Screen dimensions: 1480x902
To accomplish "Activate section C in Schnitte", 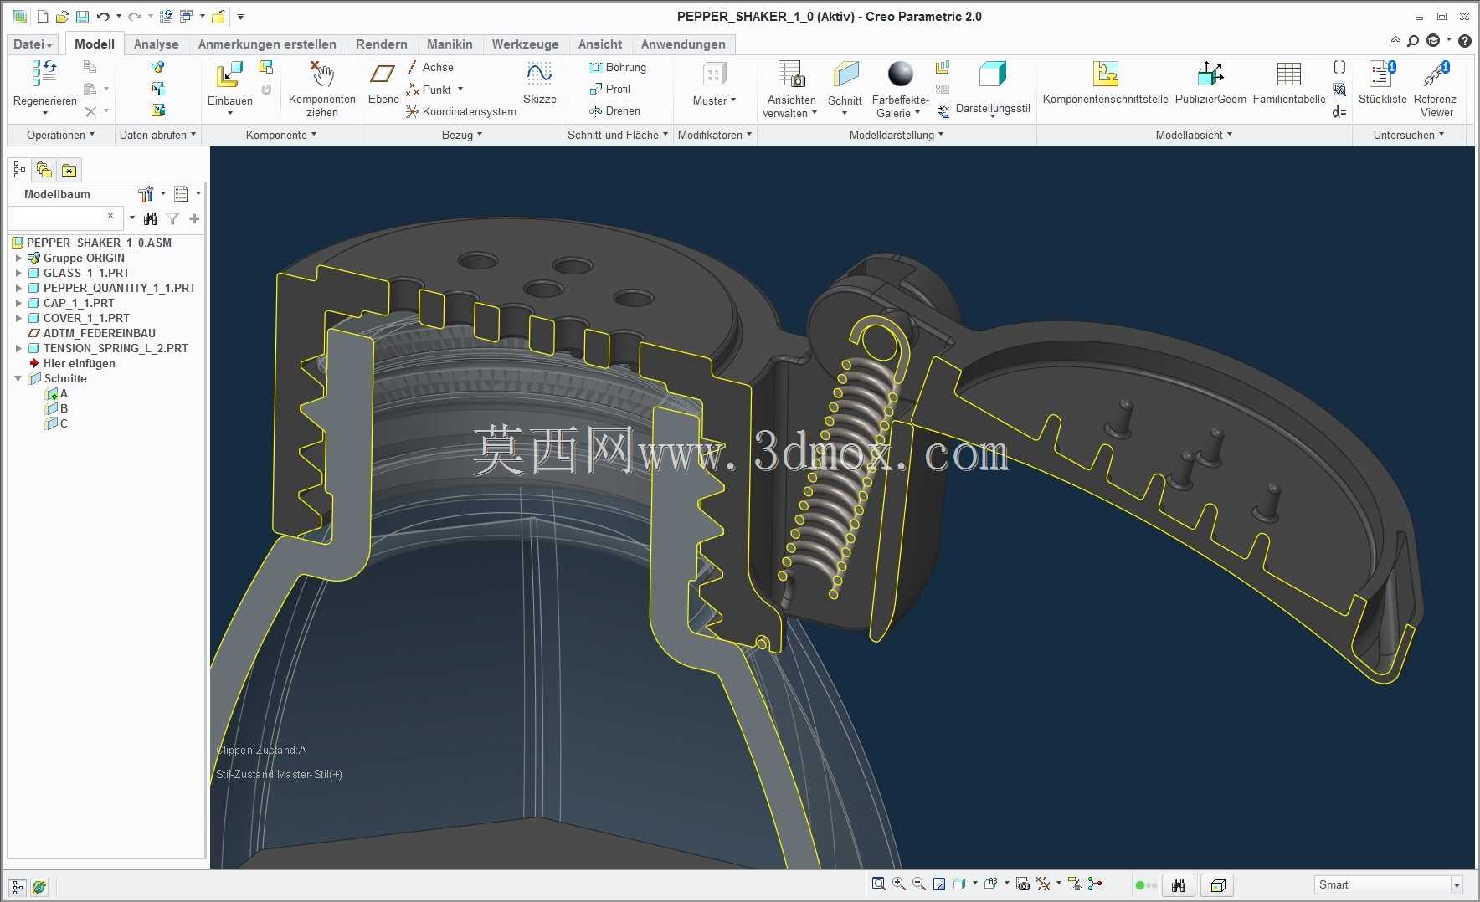I will (x=57, y=423).
